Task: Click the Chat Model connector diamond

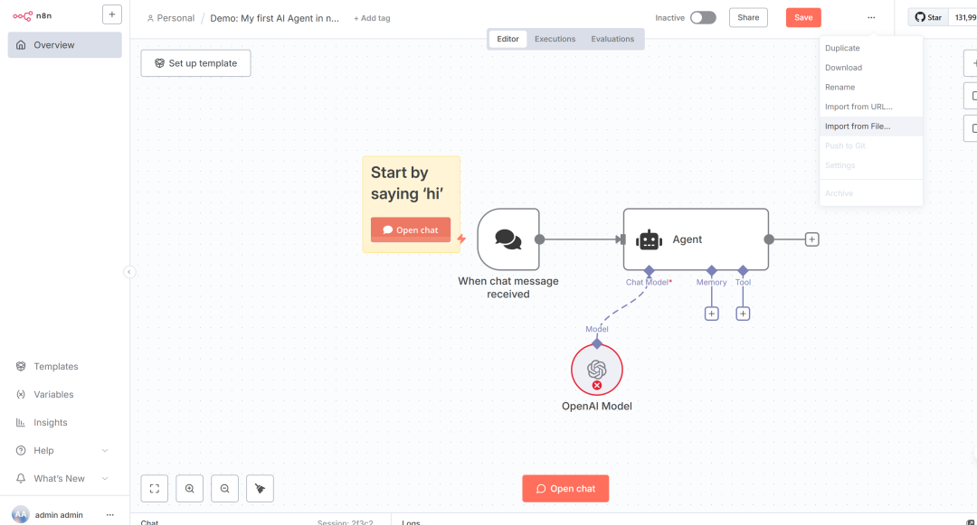Action: click(x=650, y=270)
